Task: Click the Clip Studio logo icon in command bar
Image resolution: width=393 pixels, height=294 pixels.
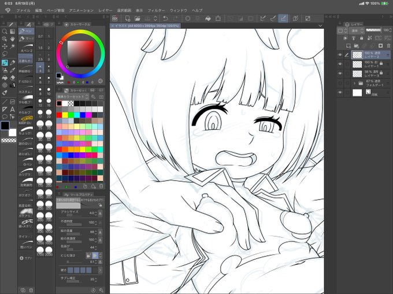Action: 115,18
